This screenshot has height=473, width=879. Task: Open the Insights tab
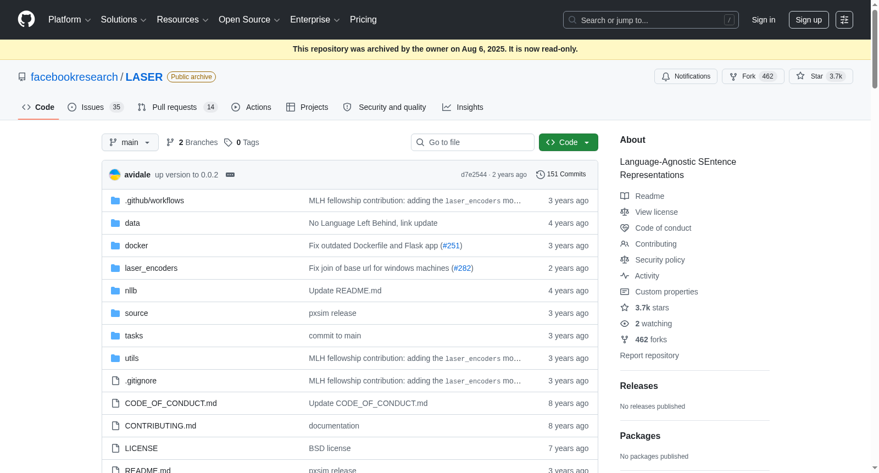tap(463, 107)
